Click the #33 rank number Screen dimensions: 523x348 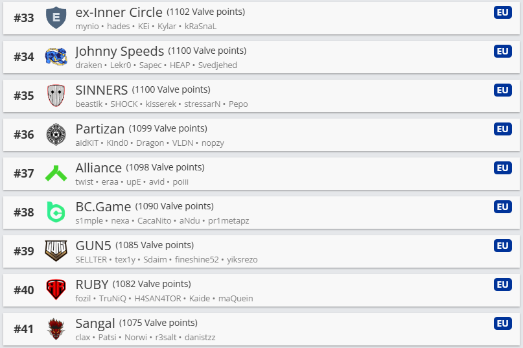click(24, 18)
